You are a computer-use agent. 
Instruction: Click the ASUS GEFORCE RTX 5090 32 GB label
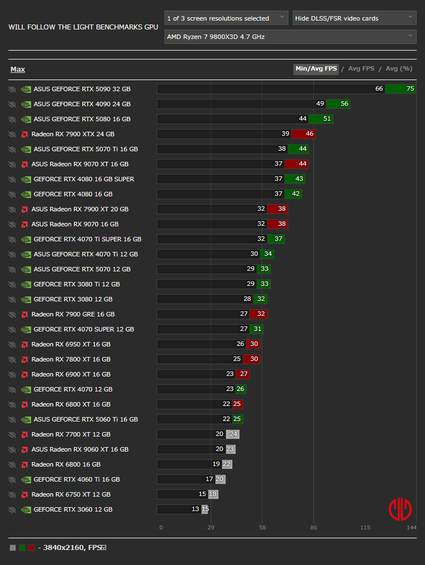82,89
